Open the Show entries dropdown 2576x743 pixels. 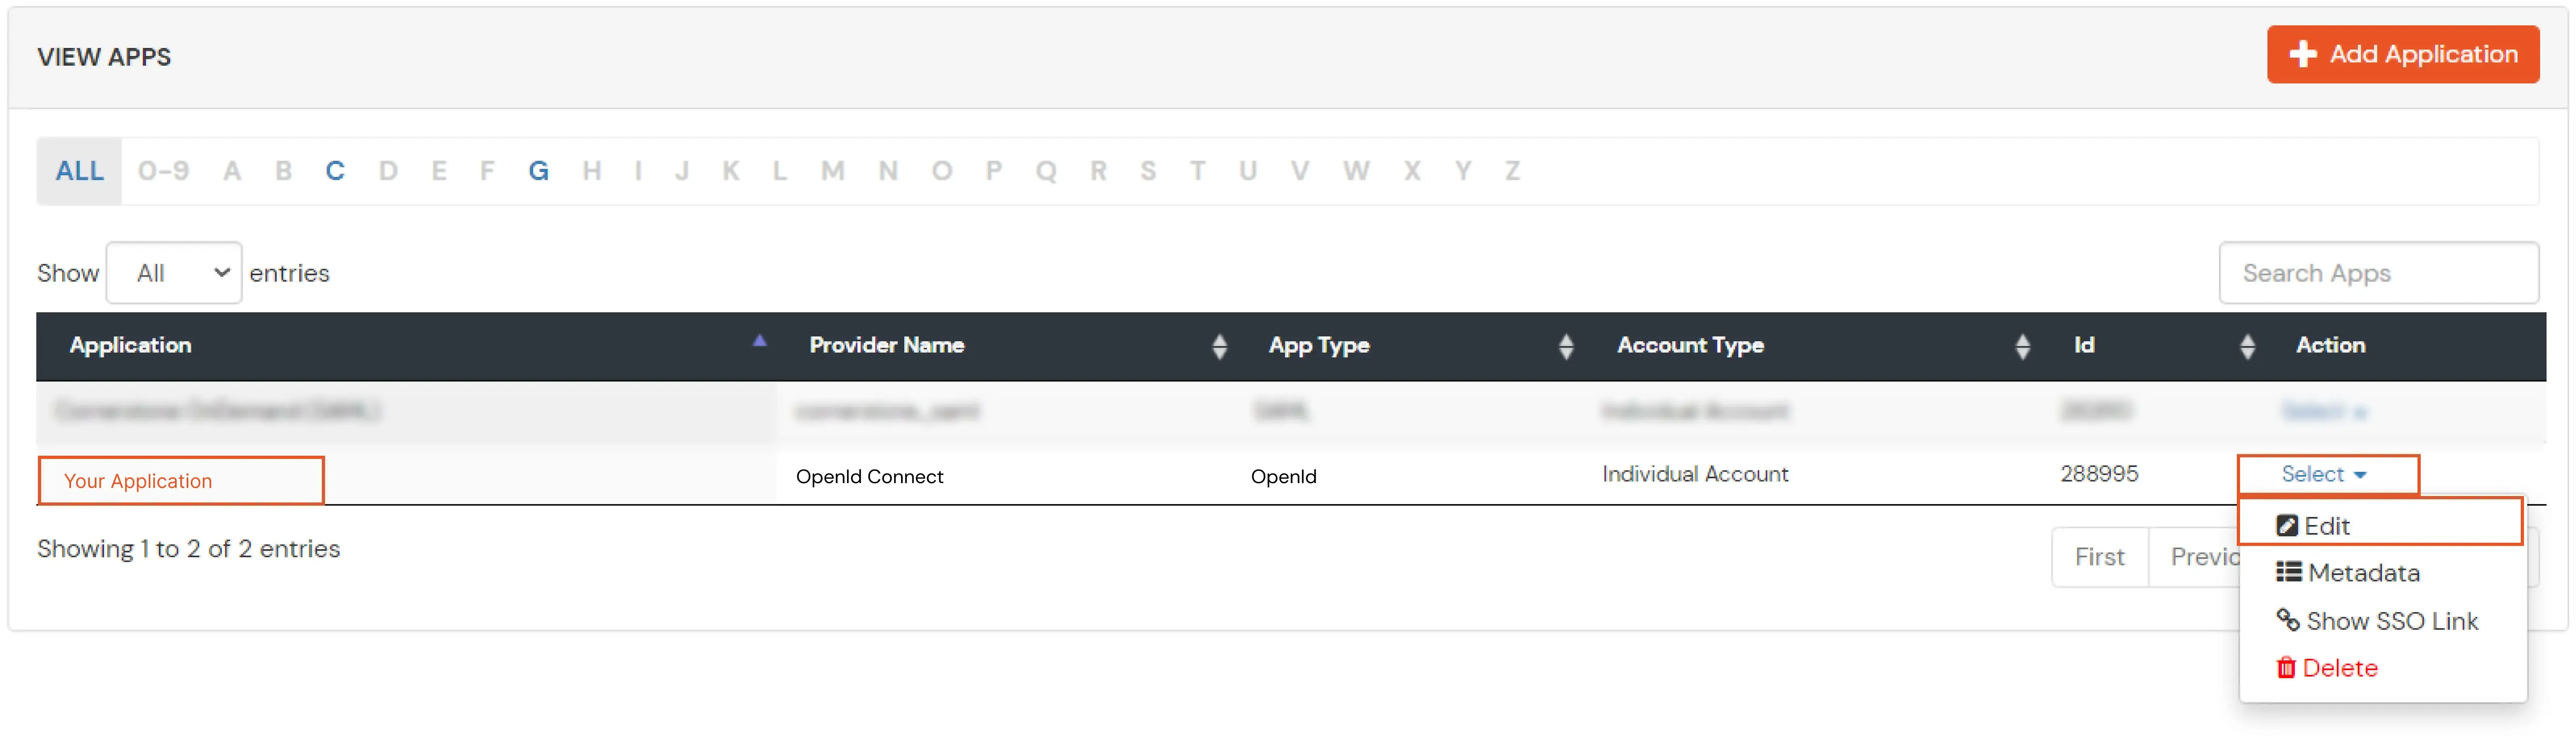[x=174, y=272]
